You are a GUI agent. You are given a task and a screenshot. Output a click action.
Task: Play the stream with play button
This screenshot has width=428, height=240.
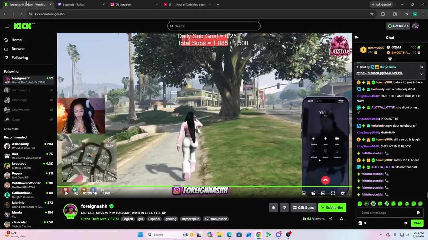(66, 193)
